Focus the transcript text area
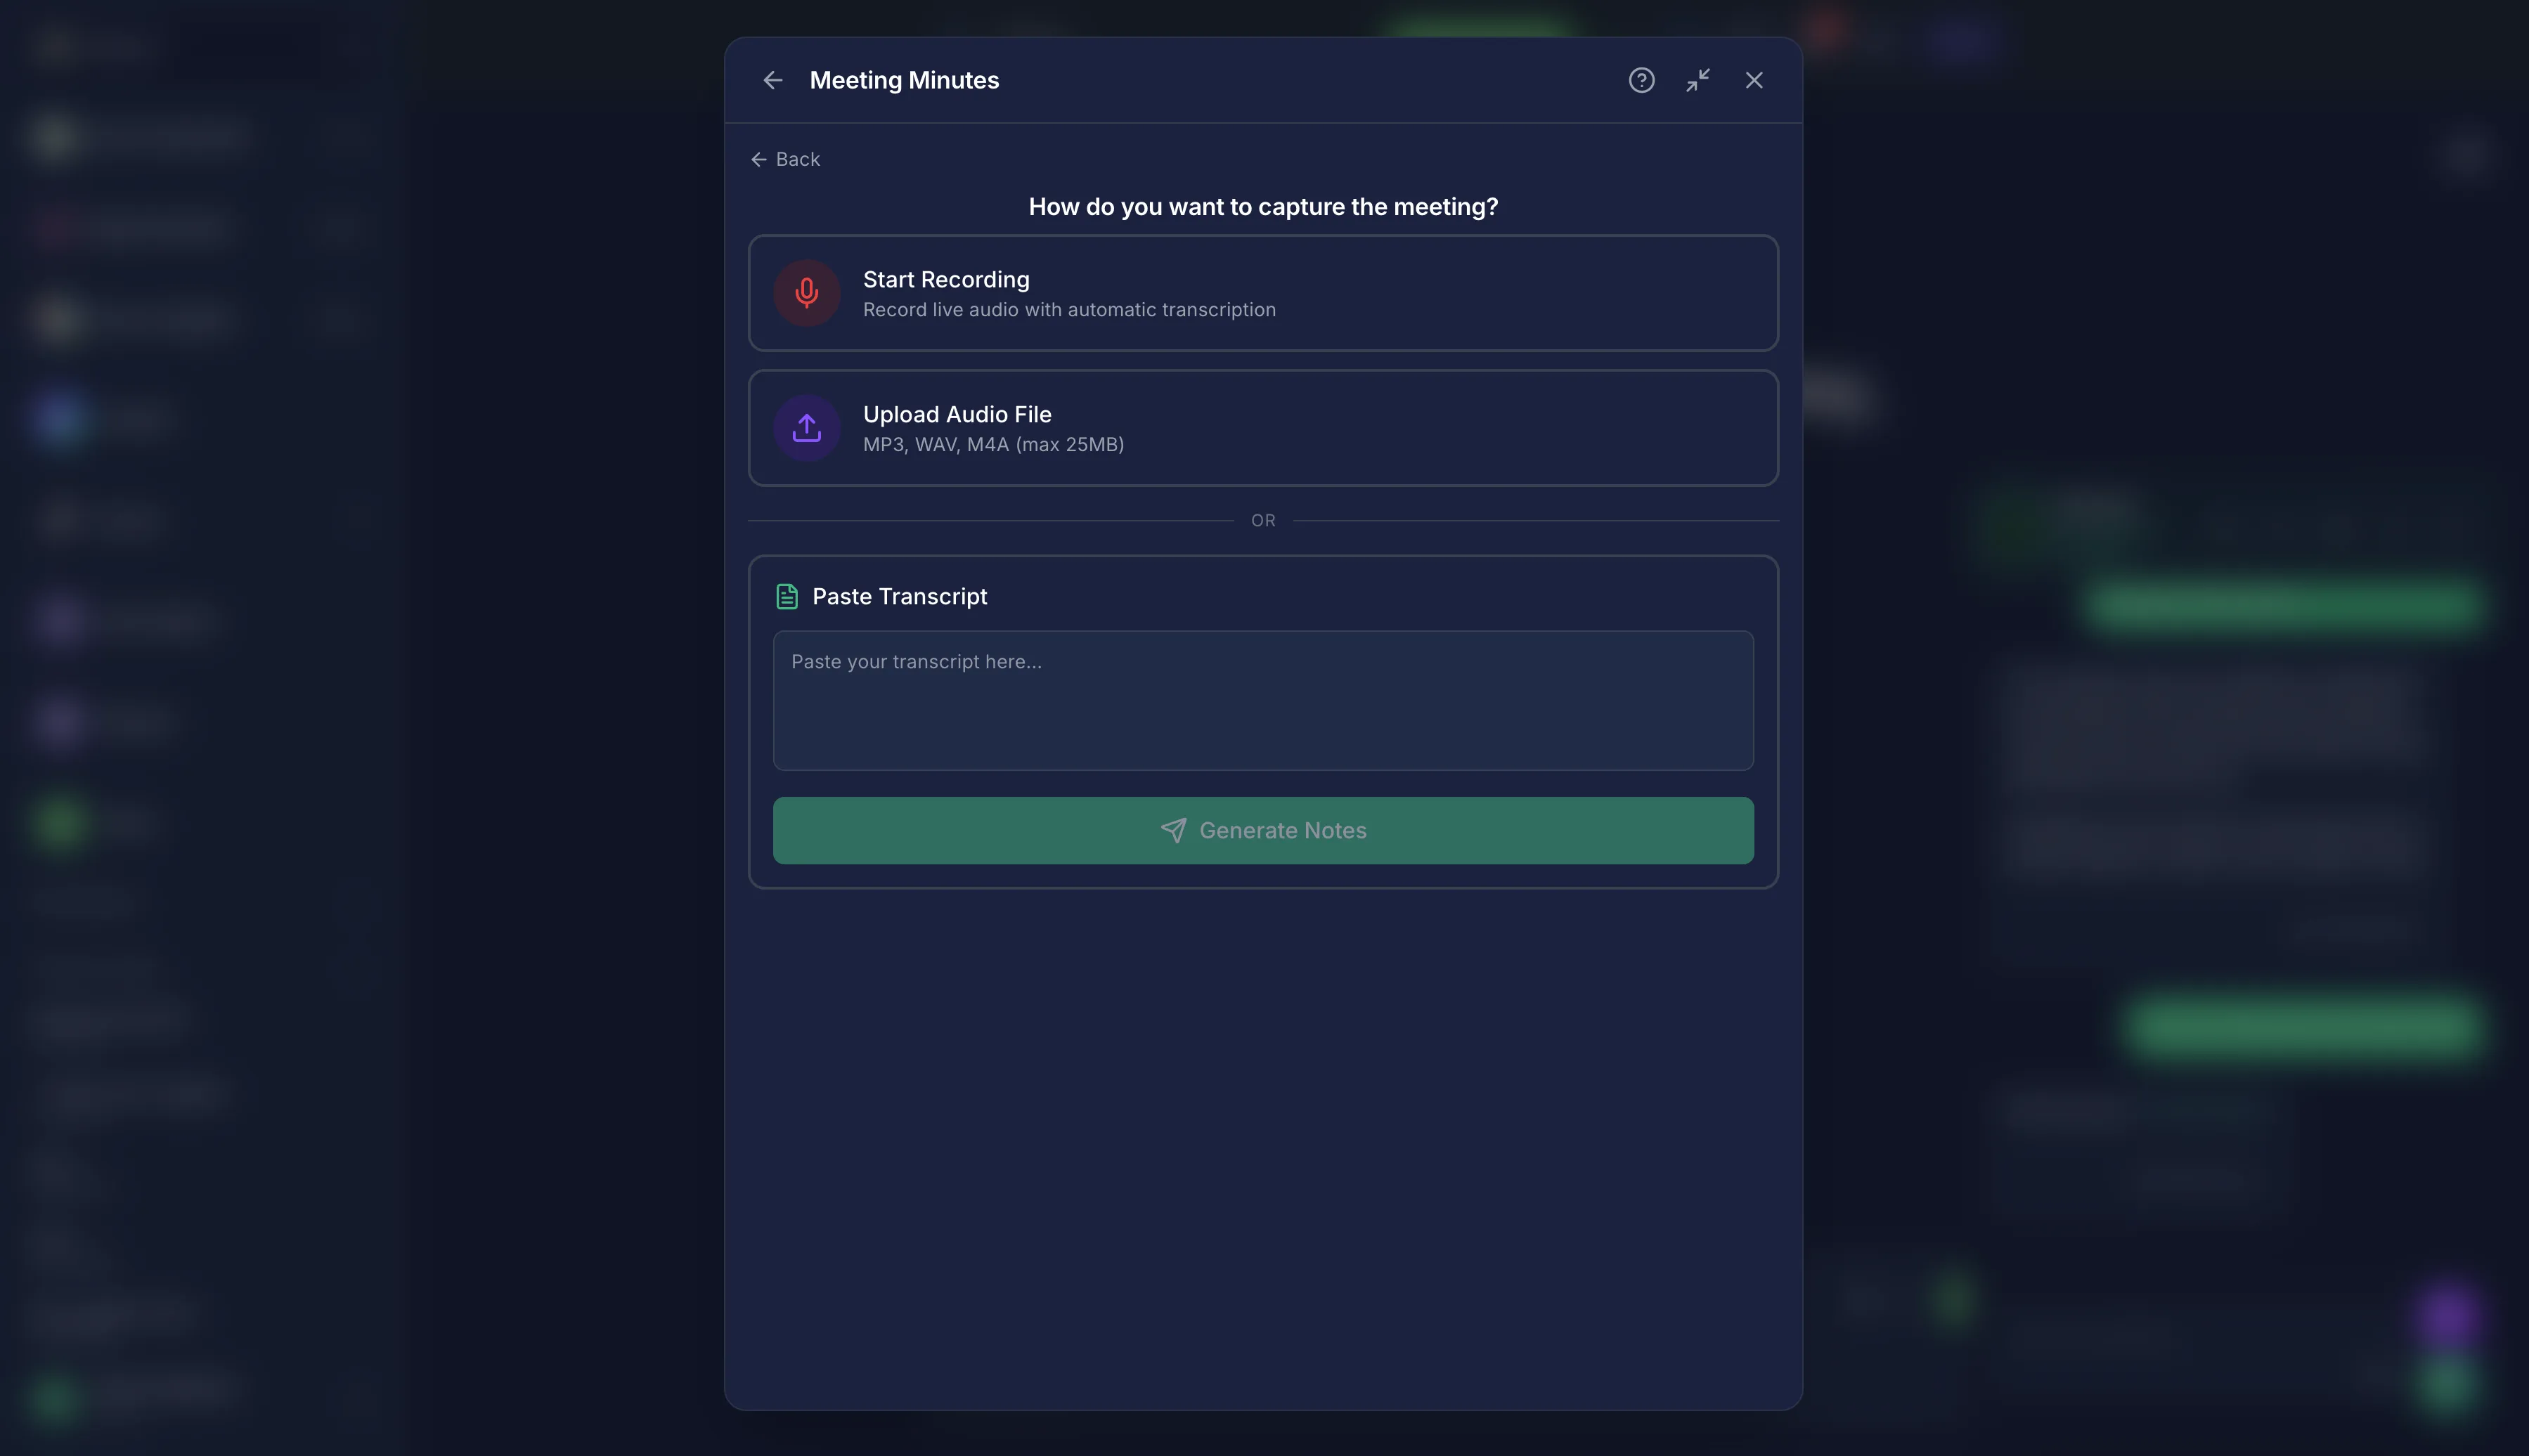Image resolution: width=2529 pixels, height=1456 pixels. pos(1262,700)
